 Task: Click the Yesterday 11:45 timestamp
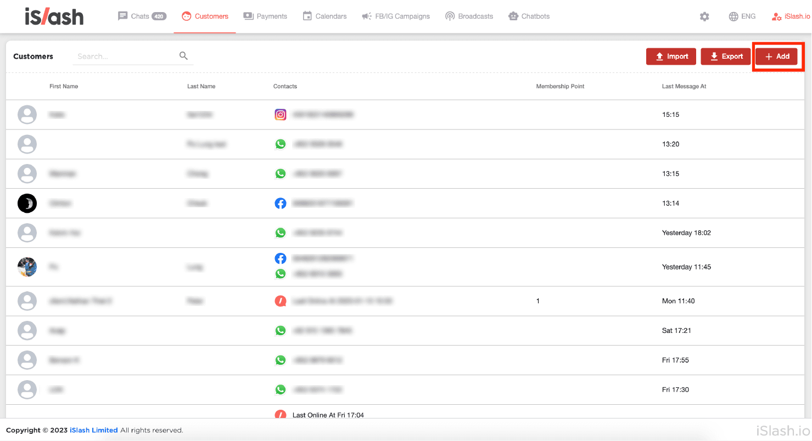point(686,267)
